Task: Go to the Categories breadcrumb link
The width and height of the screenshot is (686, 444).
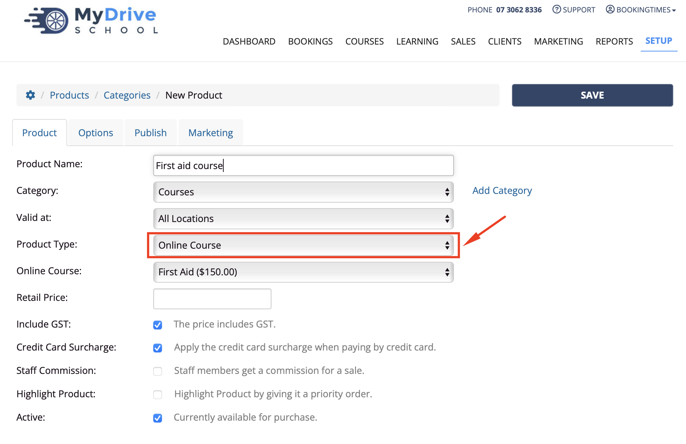Action: (127, 95)
